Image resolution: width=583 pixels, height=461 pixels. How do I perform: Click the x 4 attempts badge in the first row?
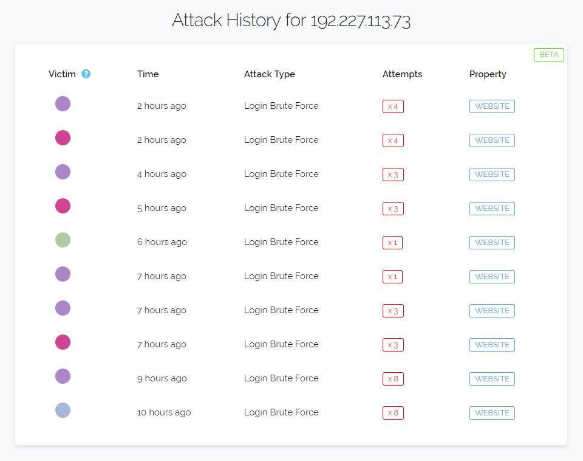[393, 106]
